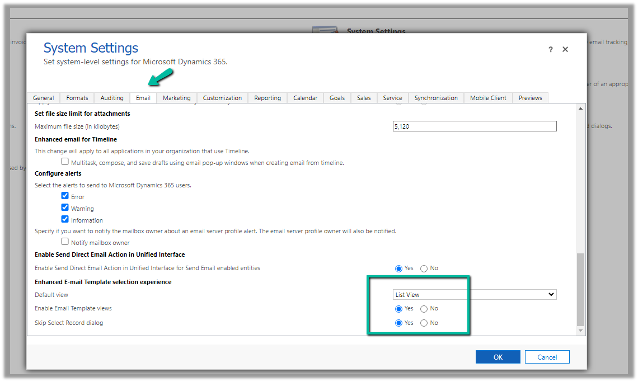Viewport: 638px width, 382px height.
Task: Enable the Multitask email pop-up checkbox
Action: (x=65, y=162)
